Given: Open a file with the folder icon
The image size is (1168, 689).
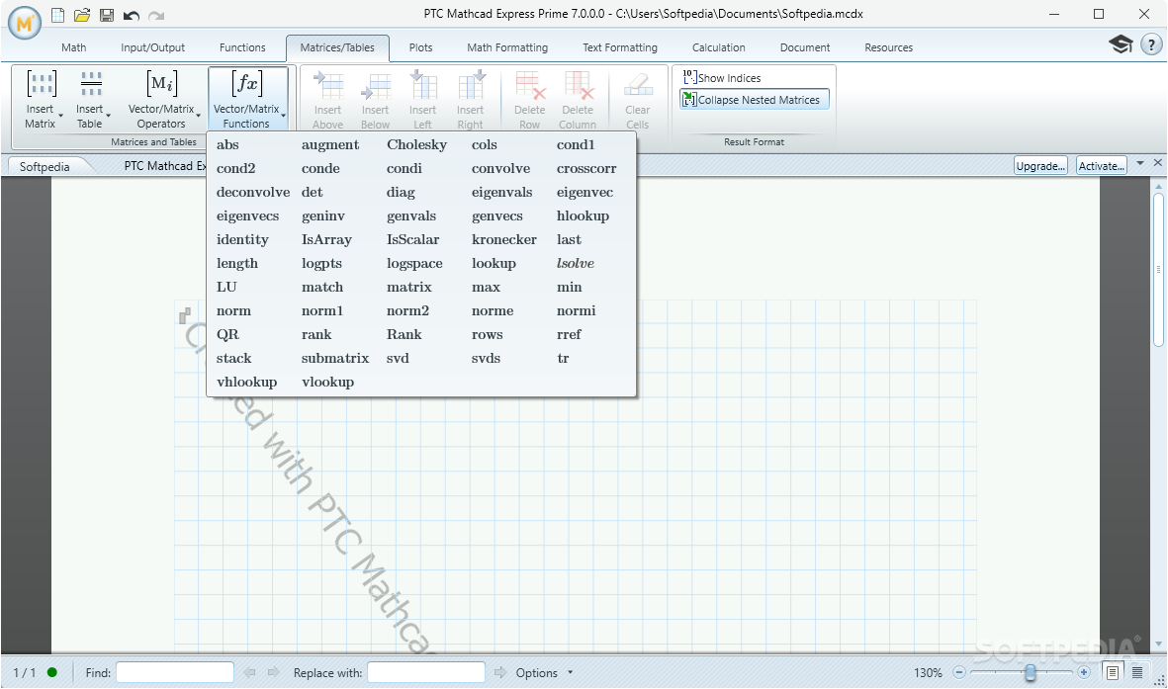Looking at the screenshot, I should pyautogui.click(x=82, y=15).
